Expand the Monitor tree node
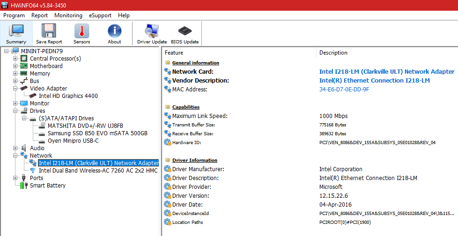Image resolution: width=458 pixels, height=236 pixels. point(15,103)
